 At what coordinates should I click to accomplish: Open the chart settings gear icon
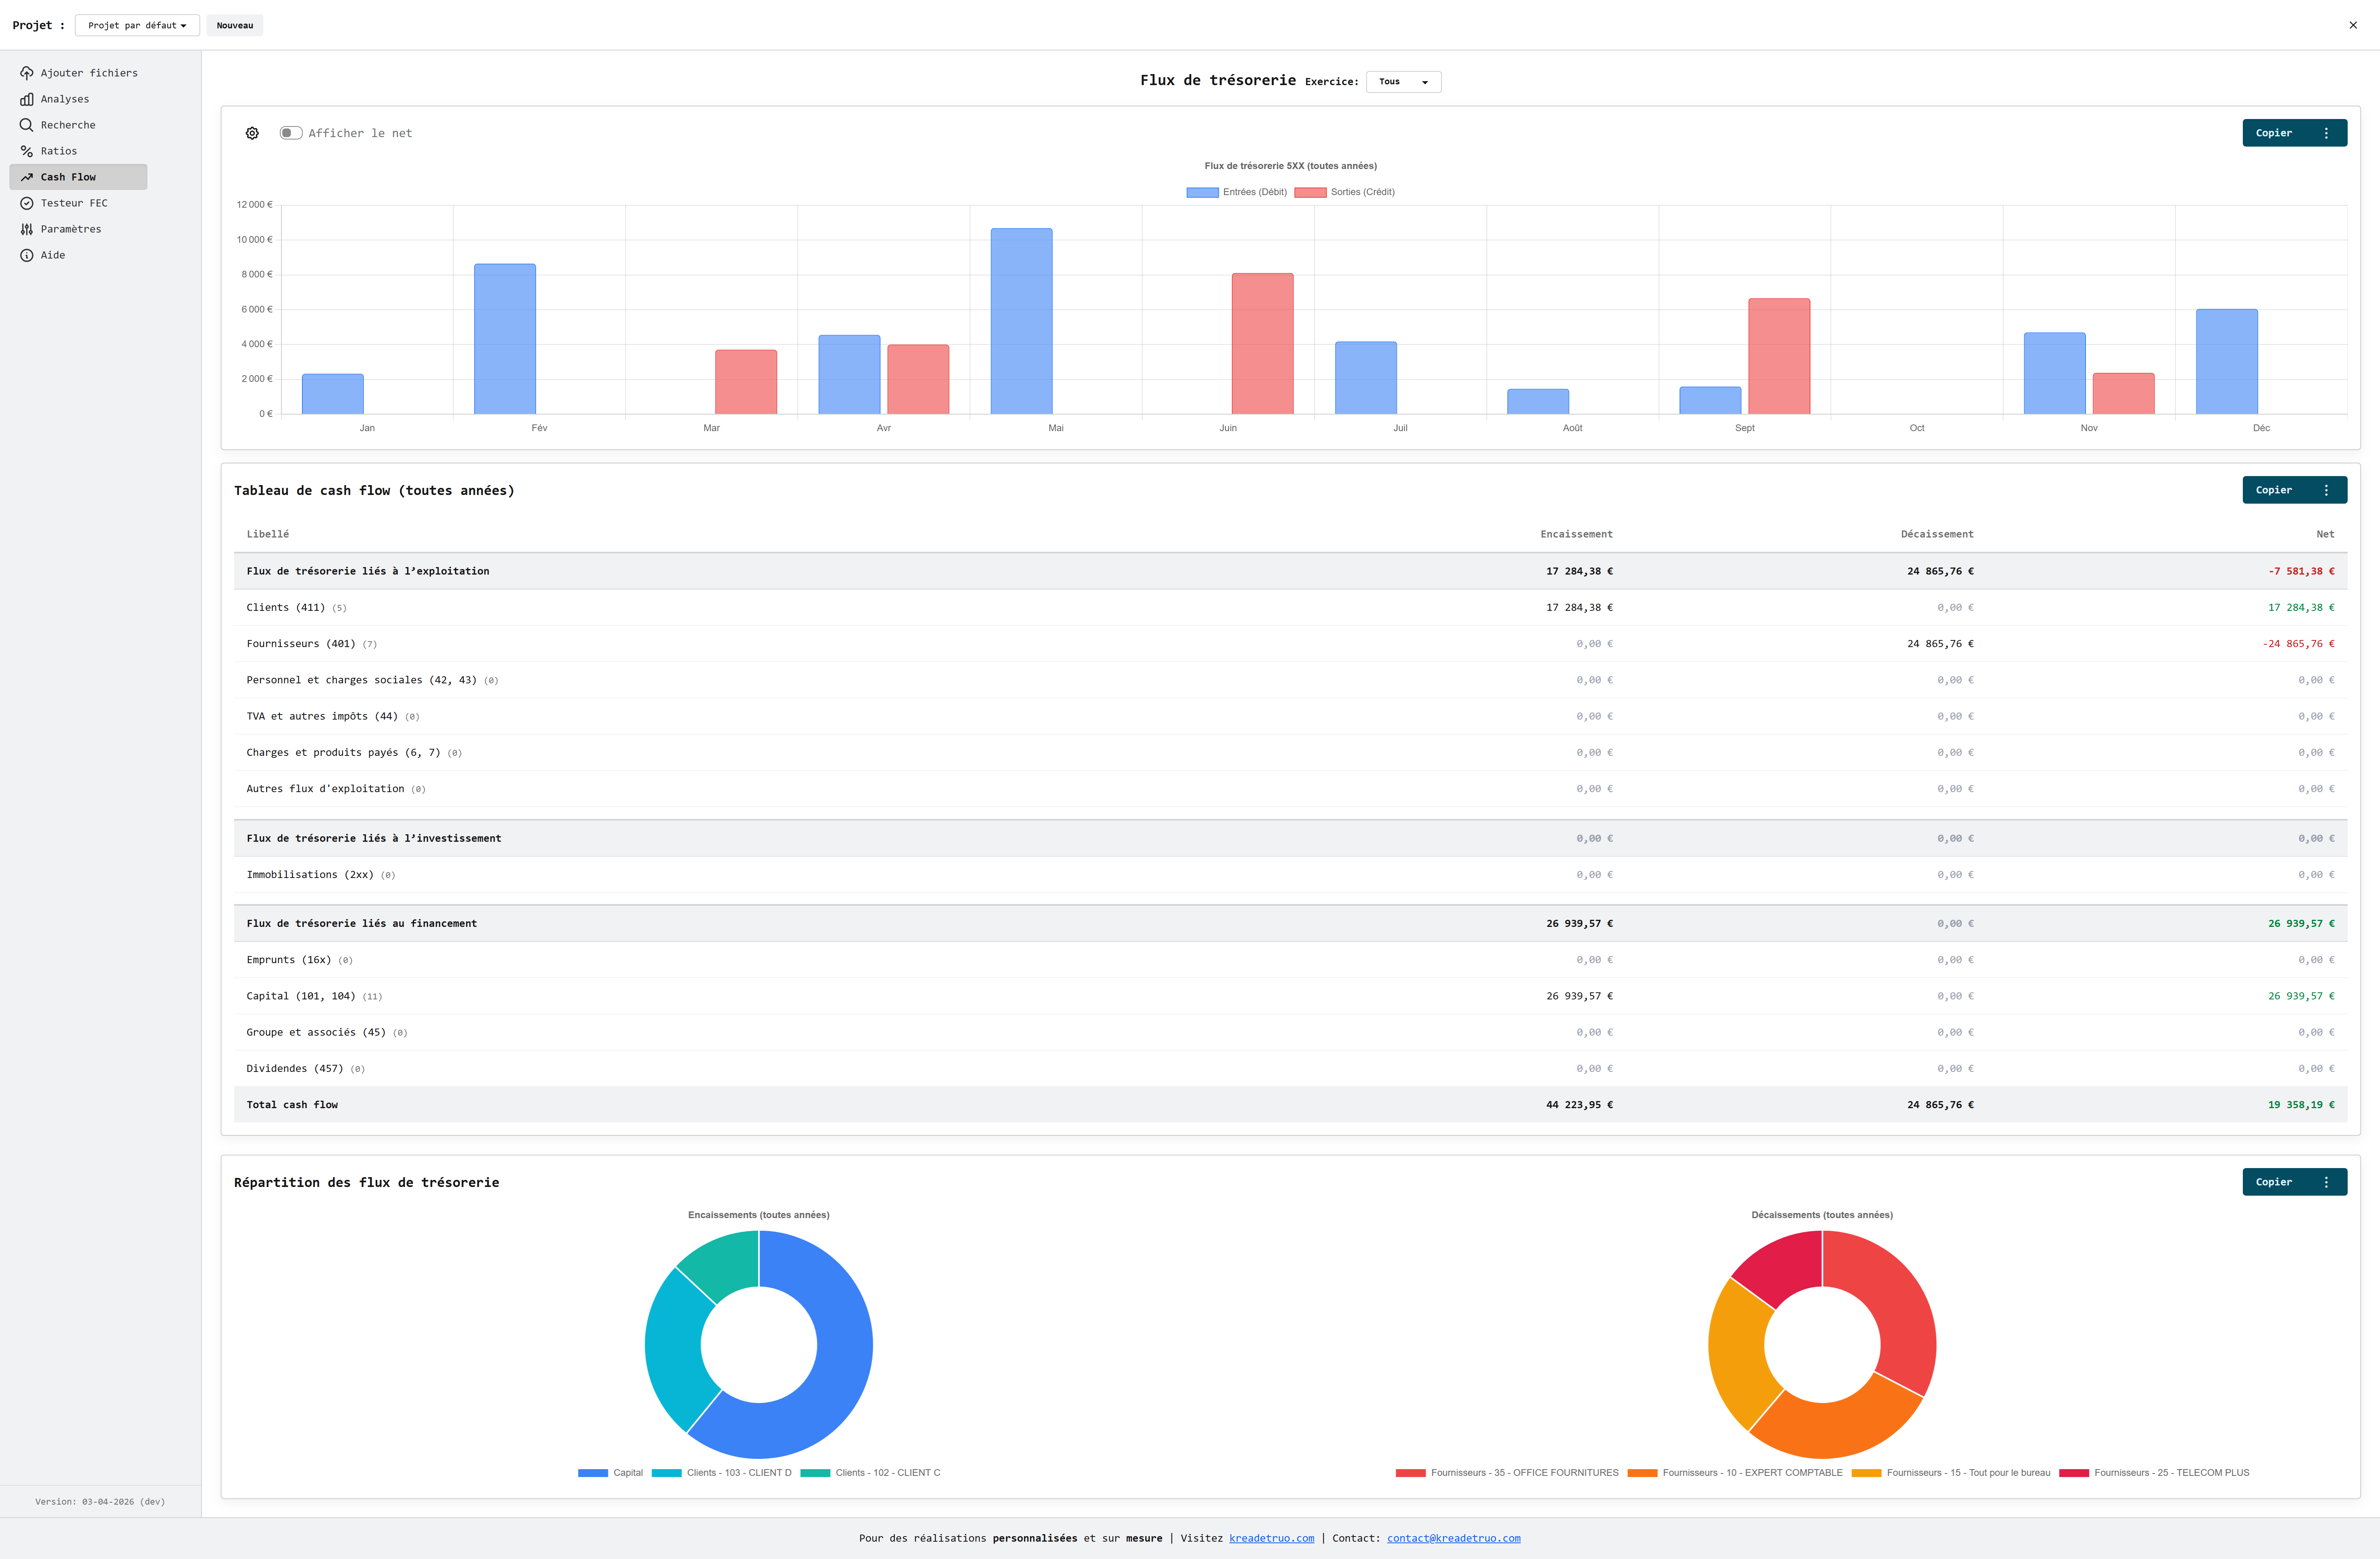pos(251,132)
